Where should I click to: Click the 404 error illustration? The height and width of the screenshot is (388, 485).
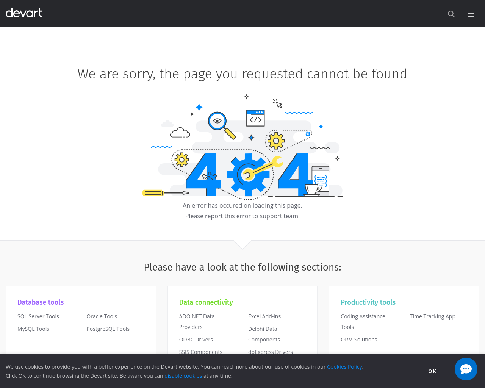(242, 148)
